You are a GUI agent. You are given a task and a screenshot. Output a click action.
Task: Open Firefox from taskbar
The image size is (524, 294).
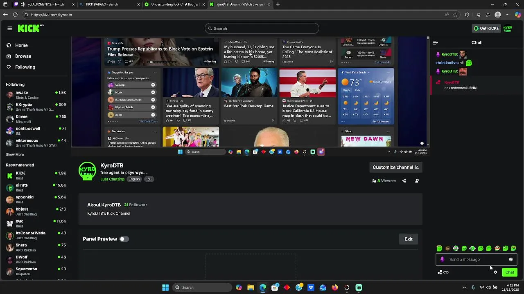[x=335, y=287]
